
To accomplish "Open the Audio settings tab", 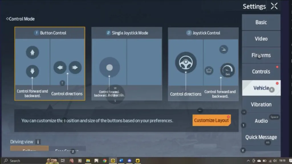I will (261, 121).
